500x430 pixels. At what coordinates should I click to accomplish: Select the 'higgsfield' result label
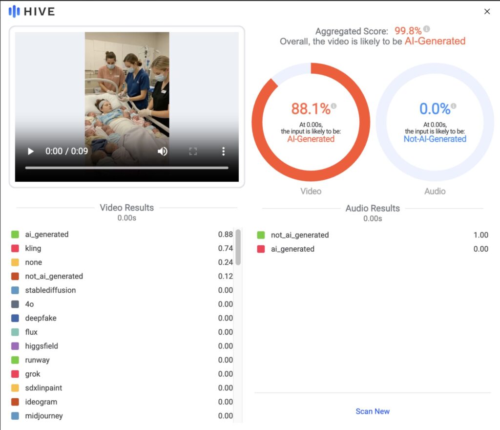42,346
